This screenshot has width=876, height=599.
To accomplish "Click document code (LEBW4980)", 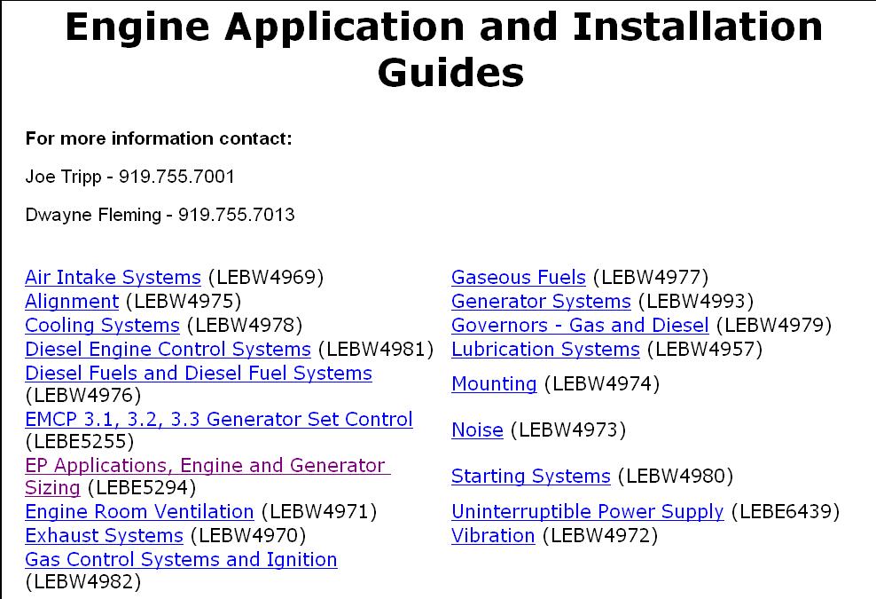I will point(676,477).
